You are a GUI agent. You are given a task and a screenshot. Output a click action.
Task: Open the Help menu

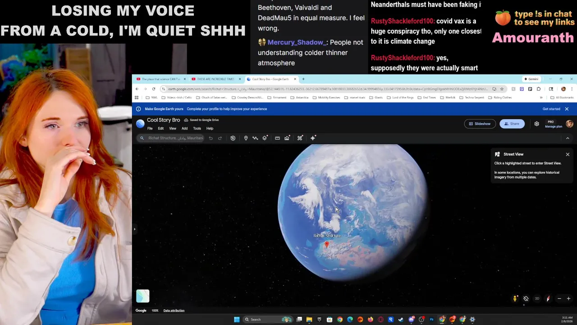[210, 129]
